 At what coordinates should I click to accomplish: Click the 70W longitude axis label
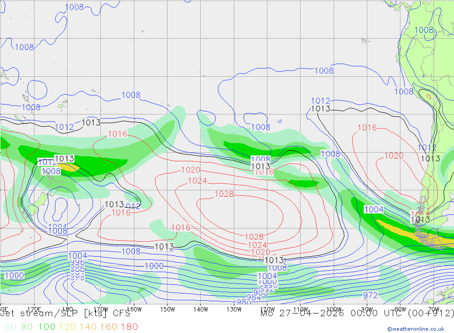434,309
